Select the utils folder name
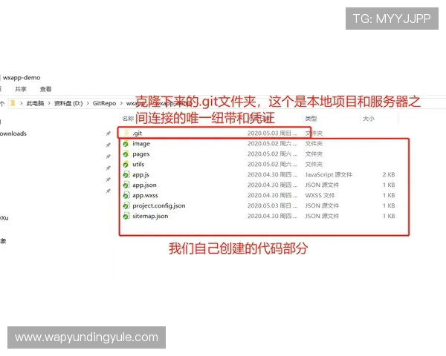Image resolution: width=446 pixels, height=356 pixels. (138, 165)
